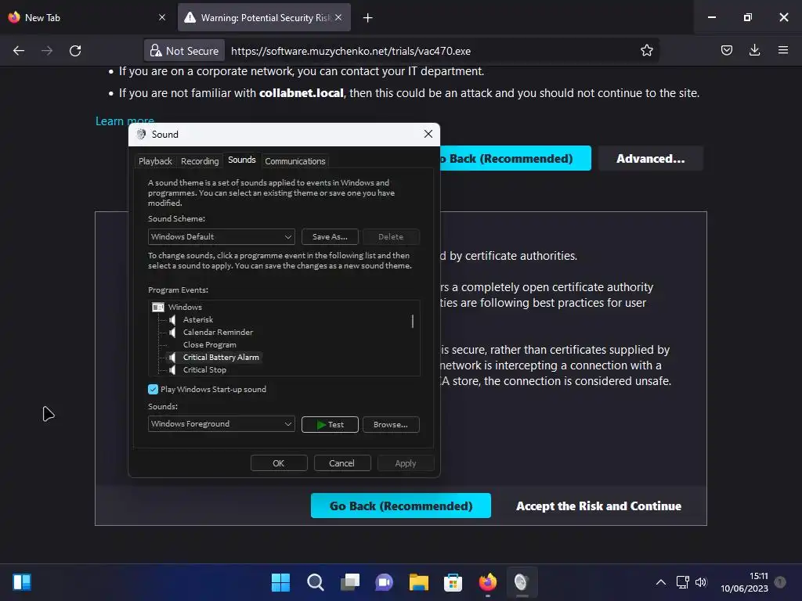Viewport: 802px width, 601px height.
Task: Switch to the Recording tab
Action: click(x=200, y=161)
